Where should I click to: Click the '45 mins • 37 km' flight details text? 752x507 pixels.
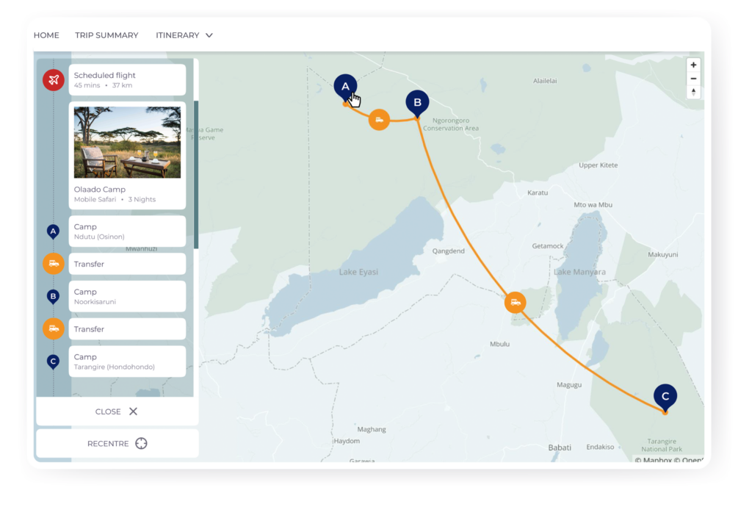(103, 85)
